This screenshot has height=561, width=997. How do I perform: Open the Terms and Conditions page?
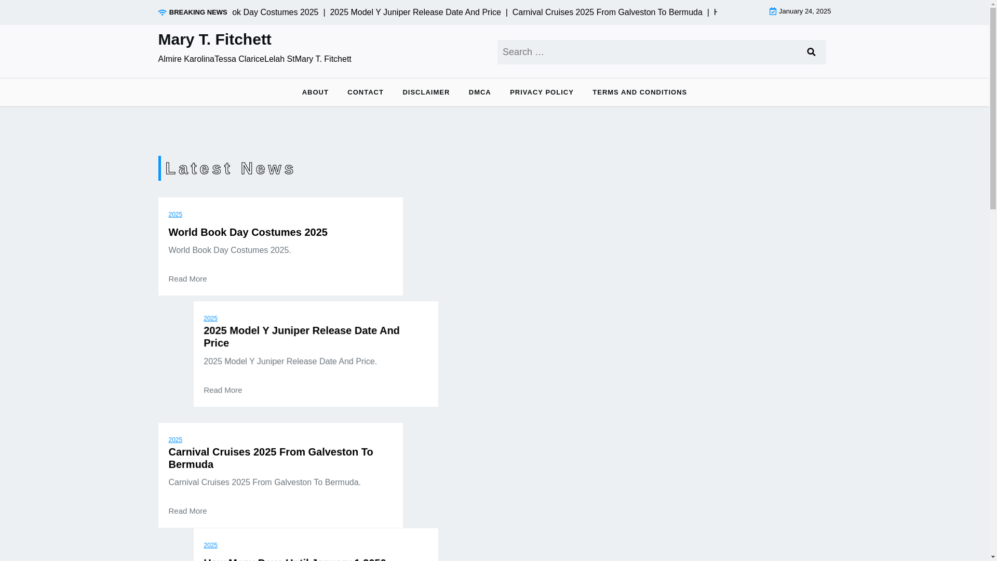pyautogui.click(x=640, y=92)
